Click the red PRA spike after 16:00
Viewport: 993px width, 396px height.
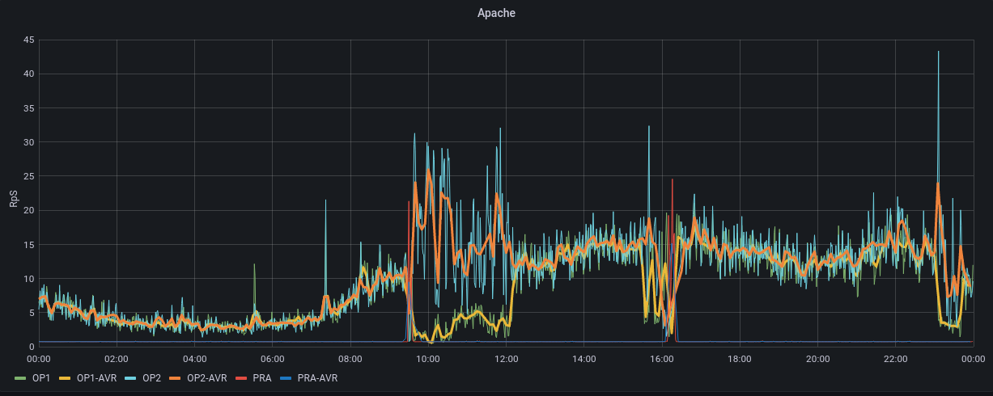673,182
